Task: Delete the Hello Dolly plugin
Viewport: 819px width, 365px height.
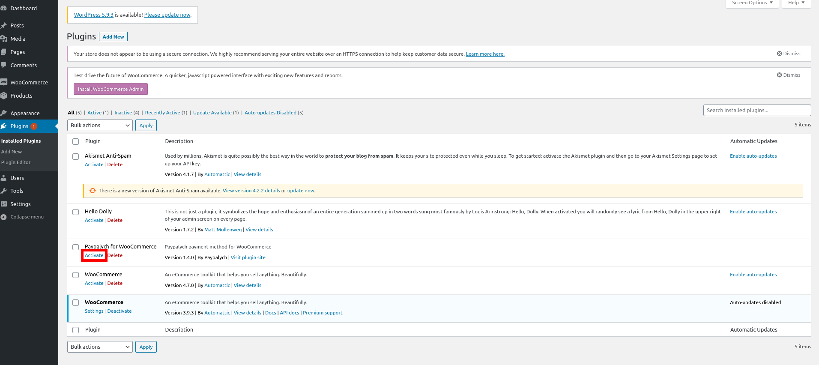Action: pos(115,220)
